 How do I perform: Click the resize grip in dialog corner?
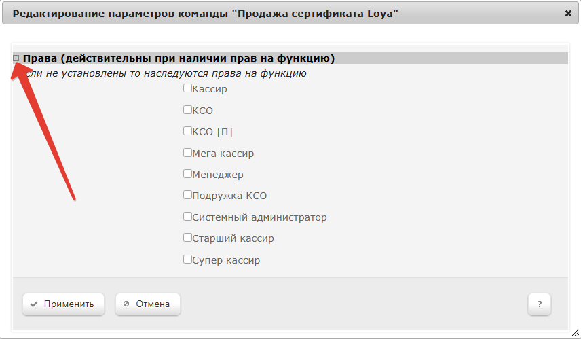[575, 333]
